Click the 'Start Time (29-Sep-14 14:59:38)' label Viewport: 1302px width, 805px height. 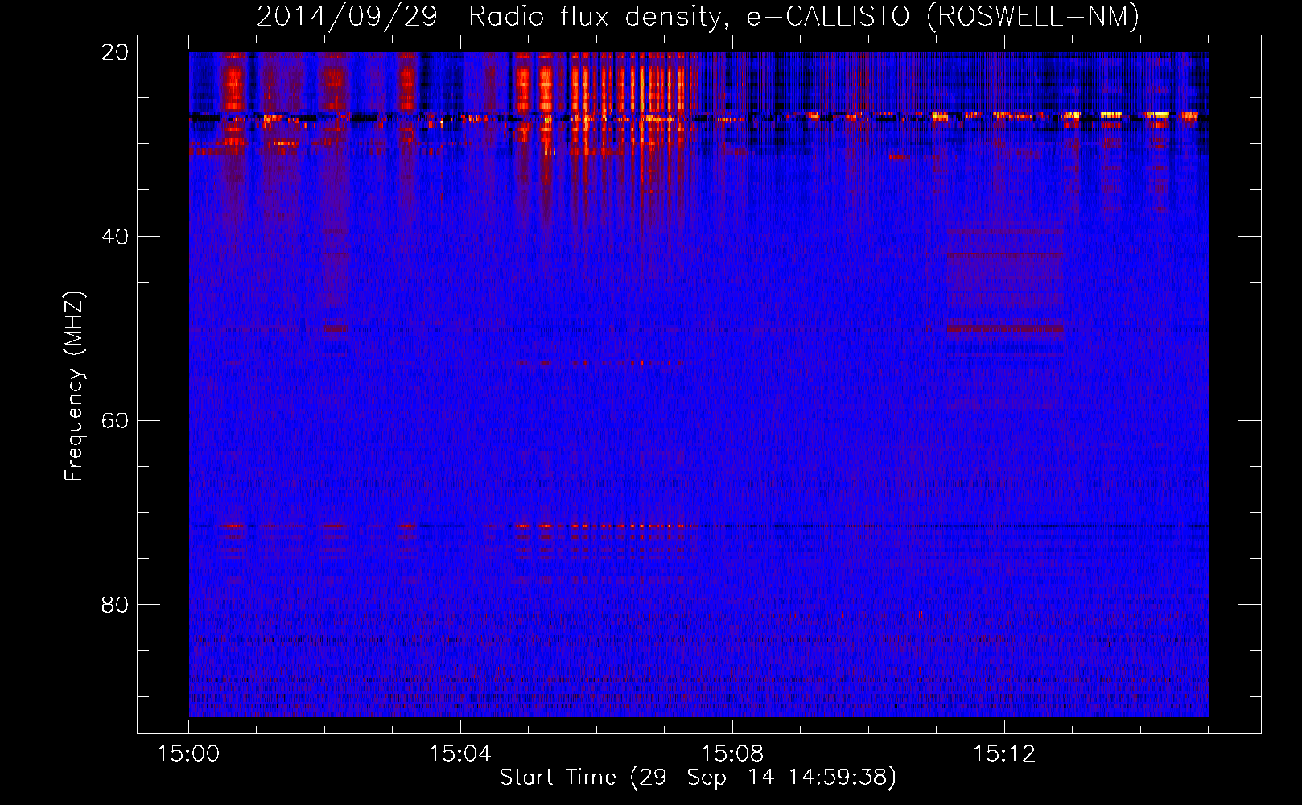click(698, 778)
